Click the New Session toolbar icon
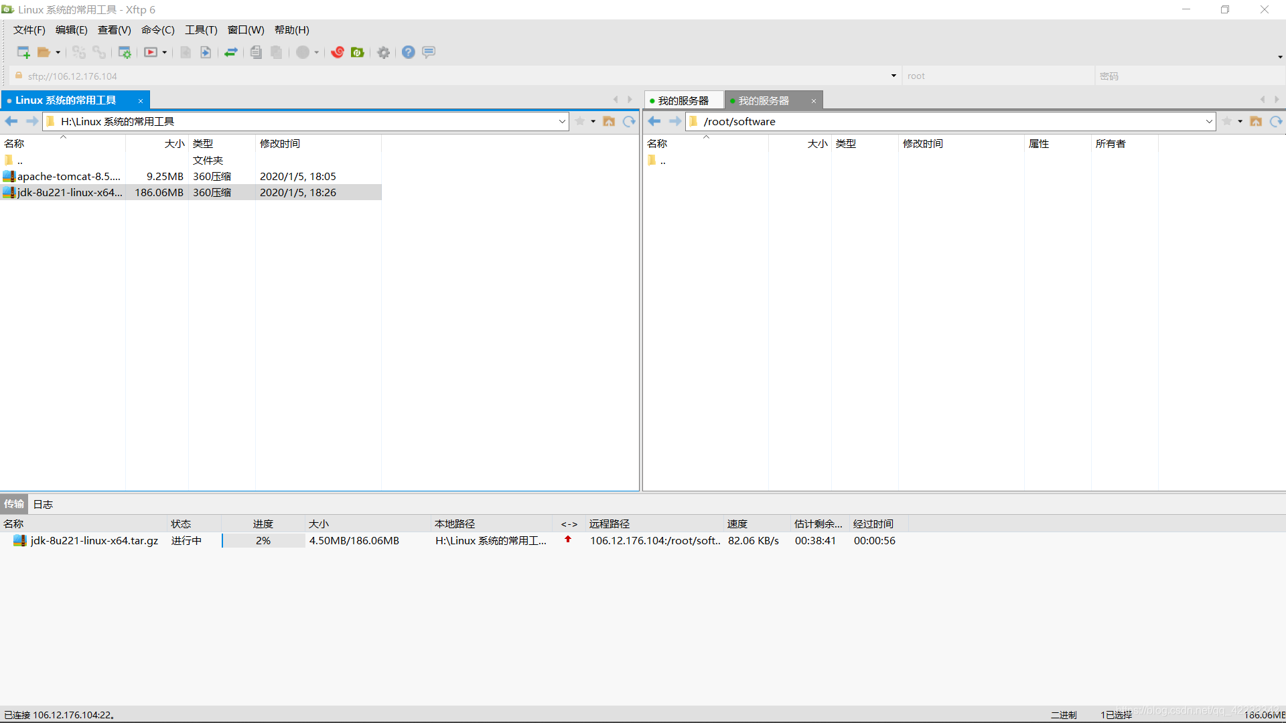The image size is (1286, 723). click(x=23, y=52)
